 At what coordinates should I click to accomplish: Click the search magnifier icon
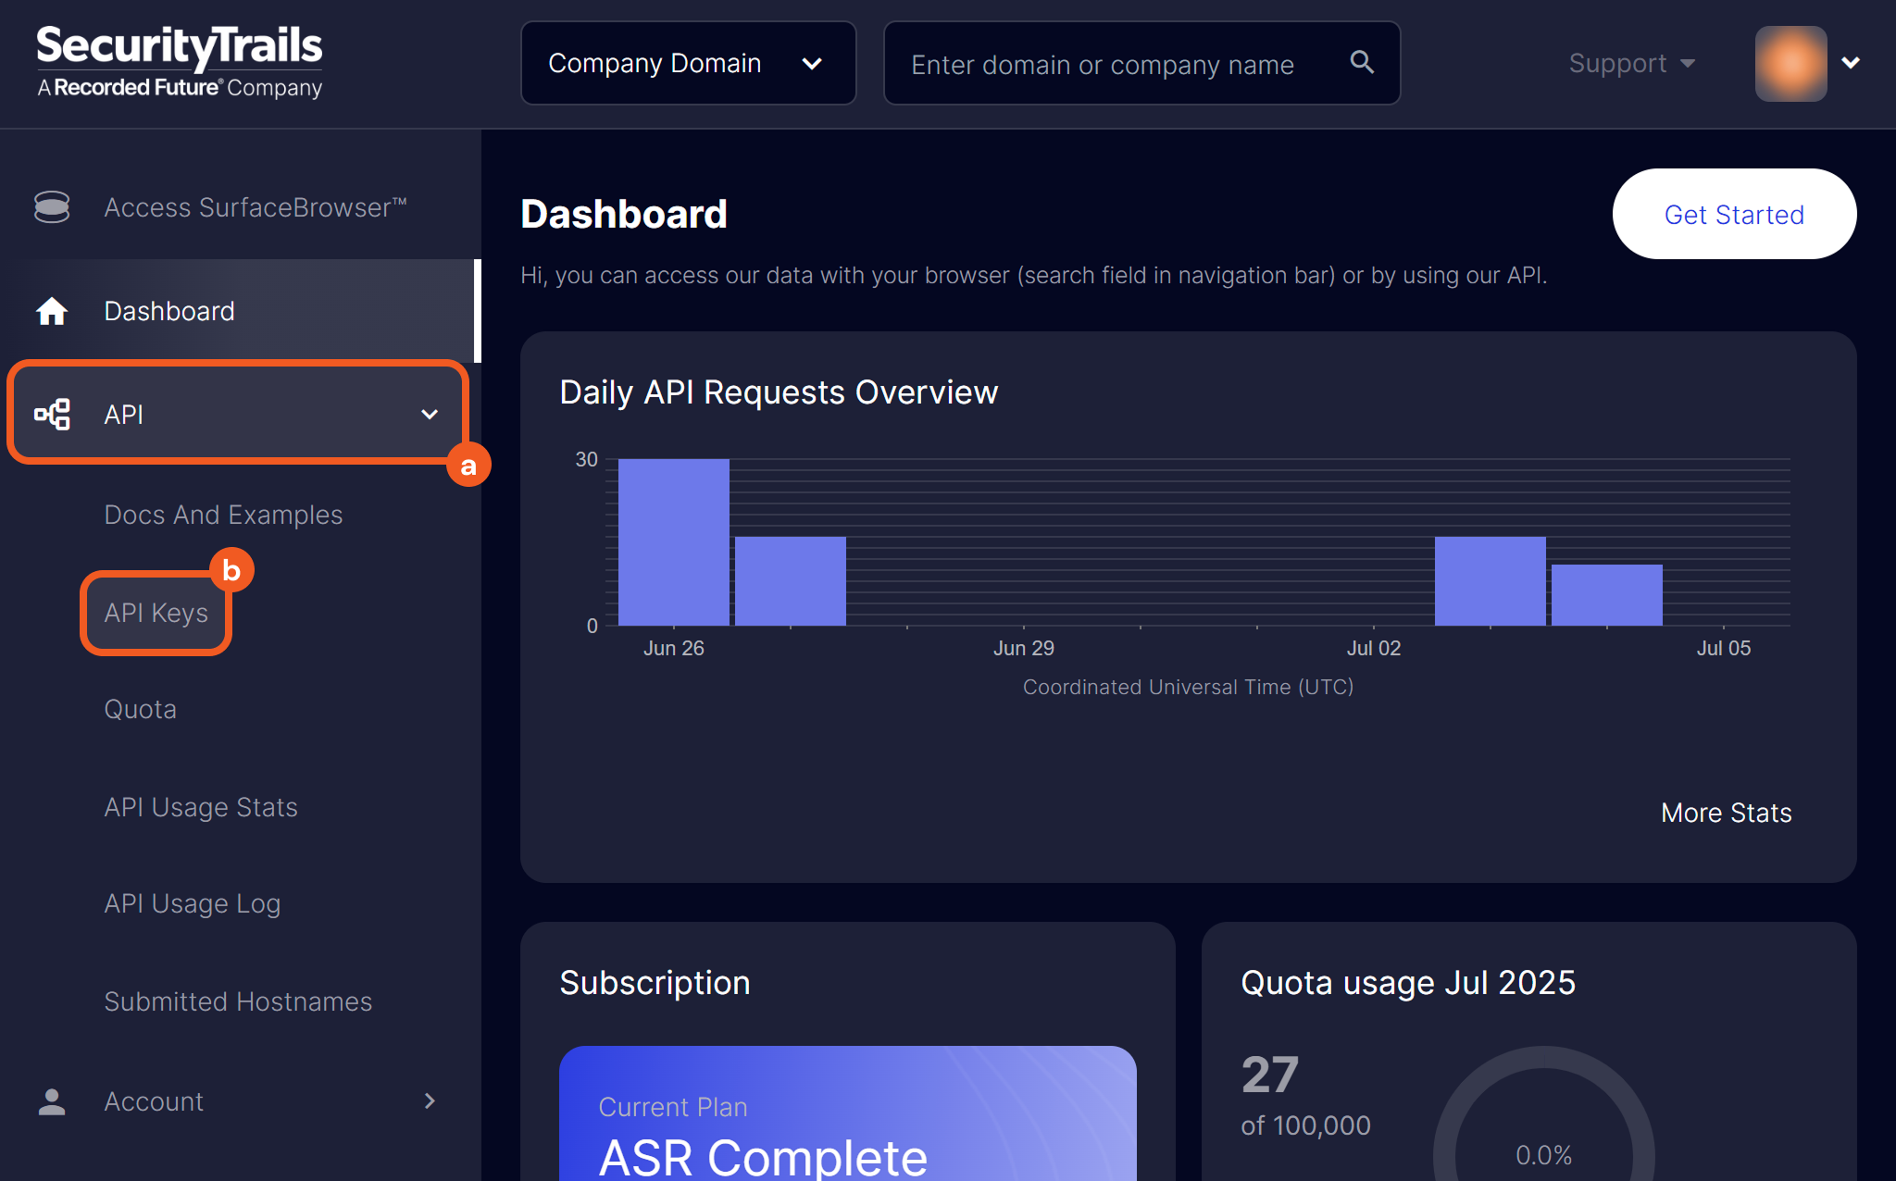[1361, 62]
